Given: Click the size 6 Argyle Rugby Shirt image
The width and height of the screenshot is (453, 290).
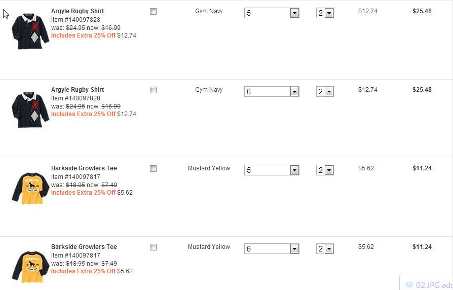Looking at the screenshot, I should click(30, 110).
